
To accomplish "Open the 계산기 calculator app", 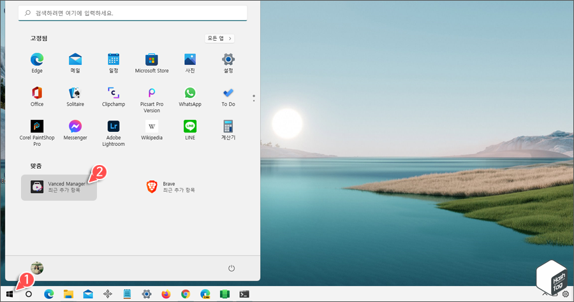I will click(228, 130).
